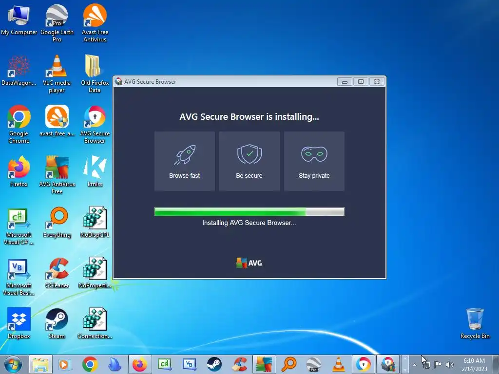Open Windows Explorer from the taskbar
This screenshot has height=374, width=499.
click(41, 364)
